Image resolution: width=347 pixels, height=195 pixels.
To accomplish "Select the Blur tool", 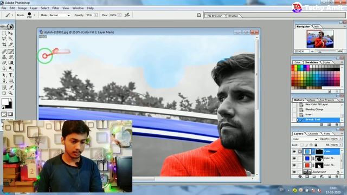I will point(4,68).
